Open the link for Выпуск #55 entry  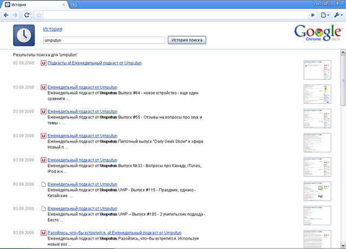(x=82, y=112)
